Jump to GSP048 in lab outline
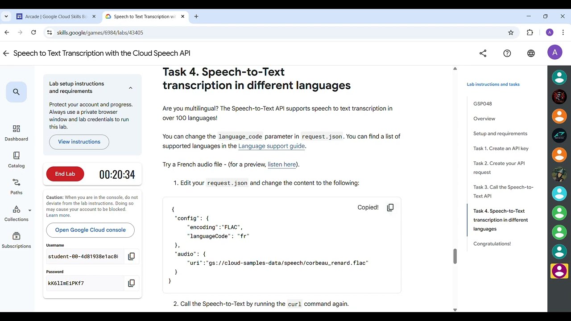 [483, 103]
